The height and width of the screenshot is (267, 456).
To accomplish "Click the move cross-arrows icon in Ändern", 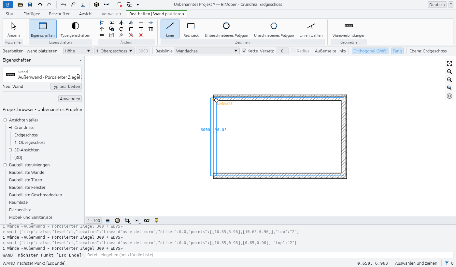I will 102,29.
